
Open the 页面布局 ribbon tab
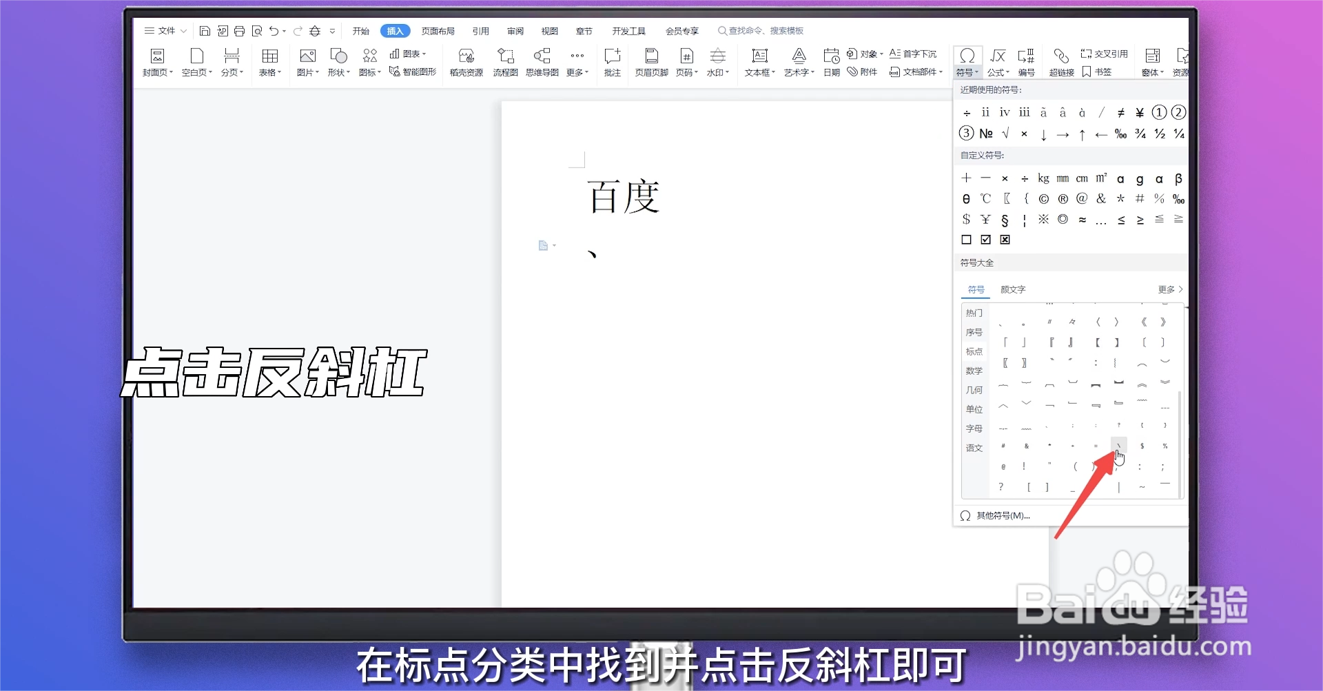(438, 30)
